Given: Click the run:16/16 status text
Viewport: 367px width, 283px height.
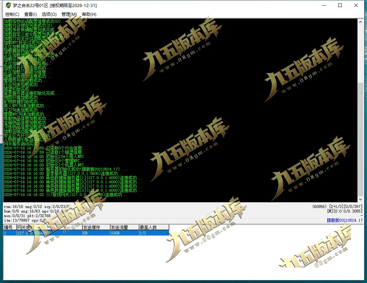Looking at the screenshot, I should 14,207.
